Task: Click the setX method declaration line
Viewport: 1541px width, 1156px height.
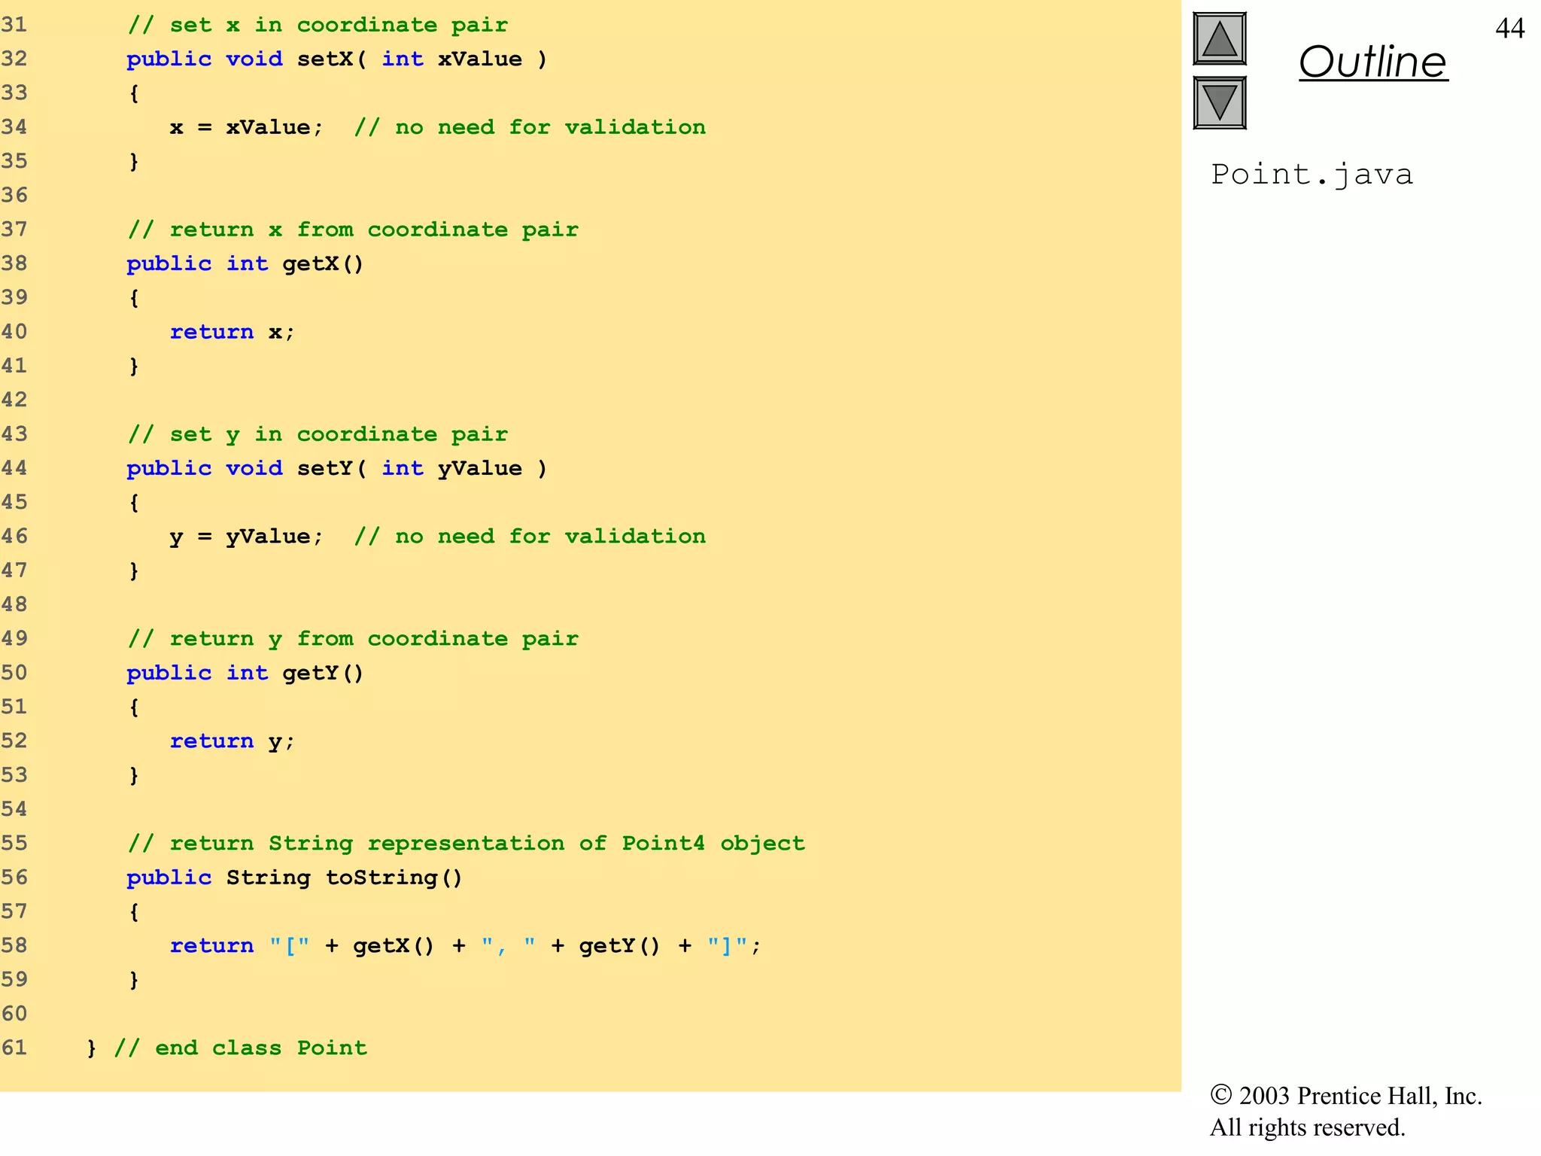Action: pos(336,59)
